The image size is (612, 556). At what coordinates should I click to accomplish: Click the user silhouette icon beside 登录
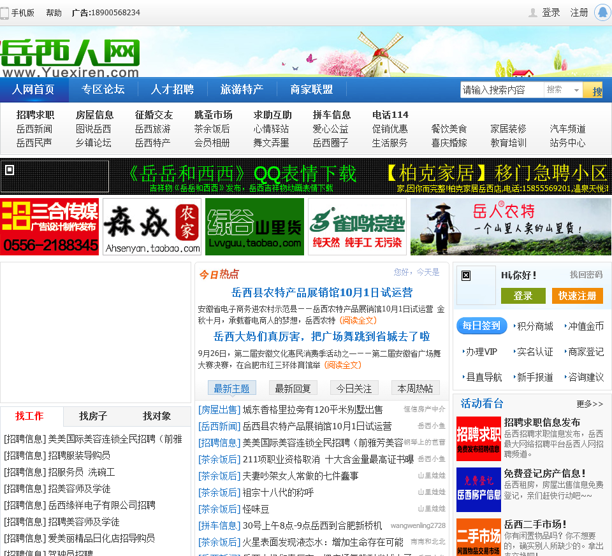point(533,13)
